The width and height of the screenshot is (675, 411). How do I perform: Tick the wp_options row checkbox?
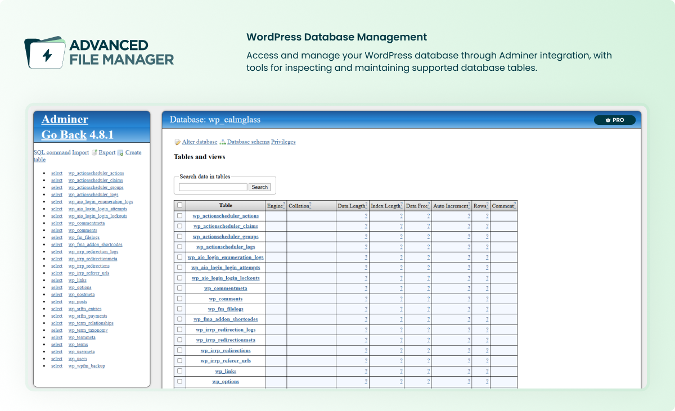[x=180, y=381]
